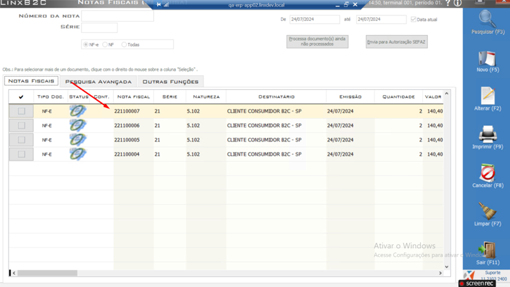Select the NF radio option
The width and height of the screenshot is (510, 287).
(105, 44)
